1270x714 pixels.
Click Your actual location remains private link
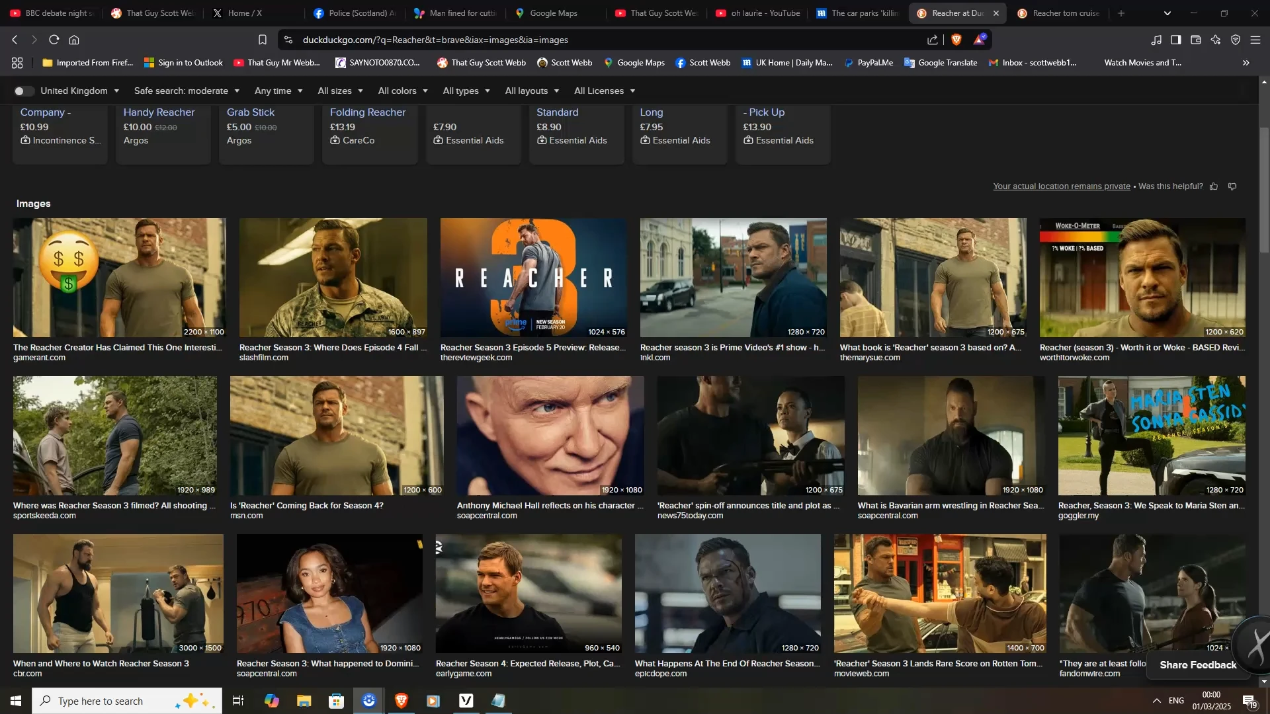(1062, 186)
